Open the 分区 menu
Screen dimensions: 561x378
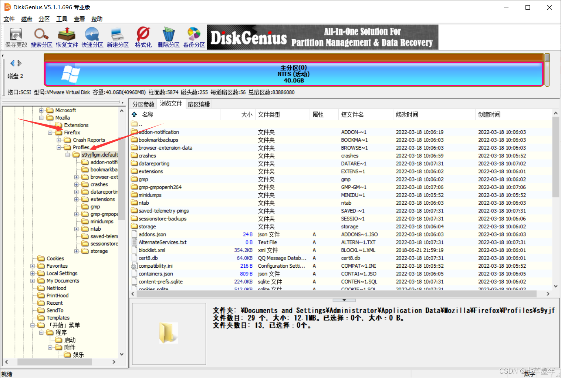44,19
